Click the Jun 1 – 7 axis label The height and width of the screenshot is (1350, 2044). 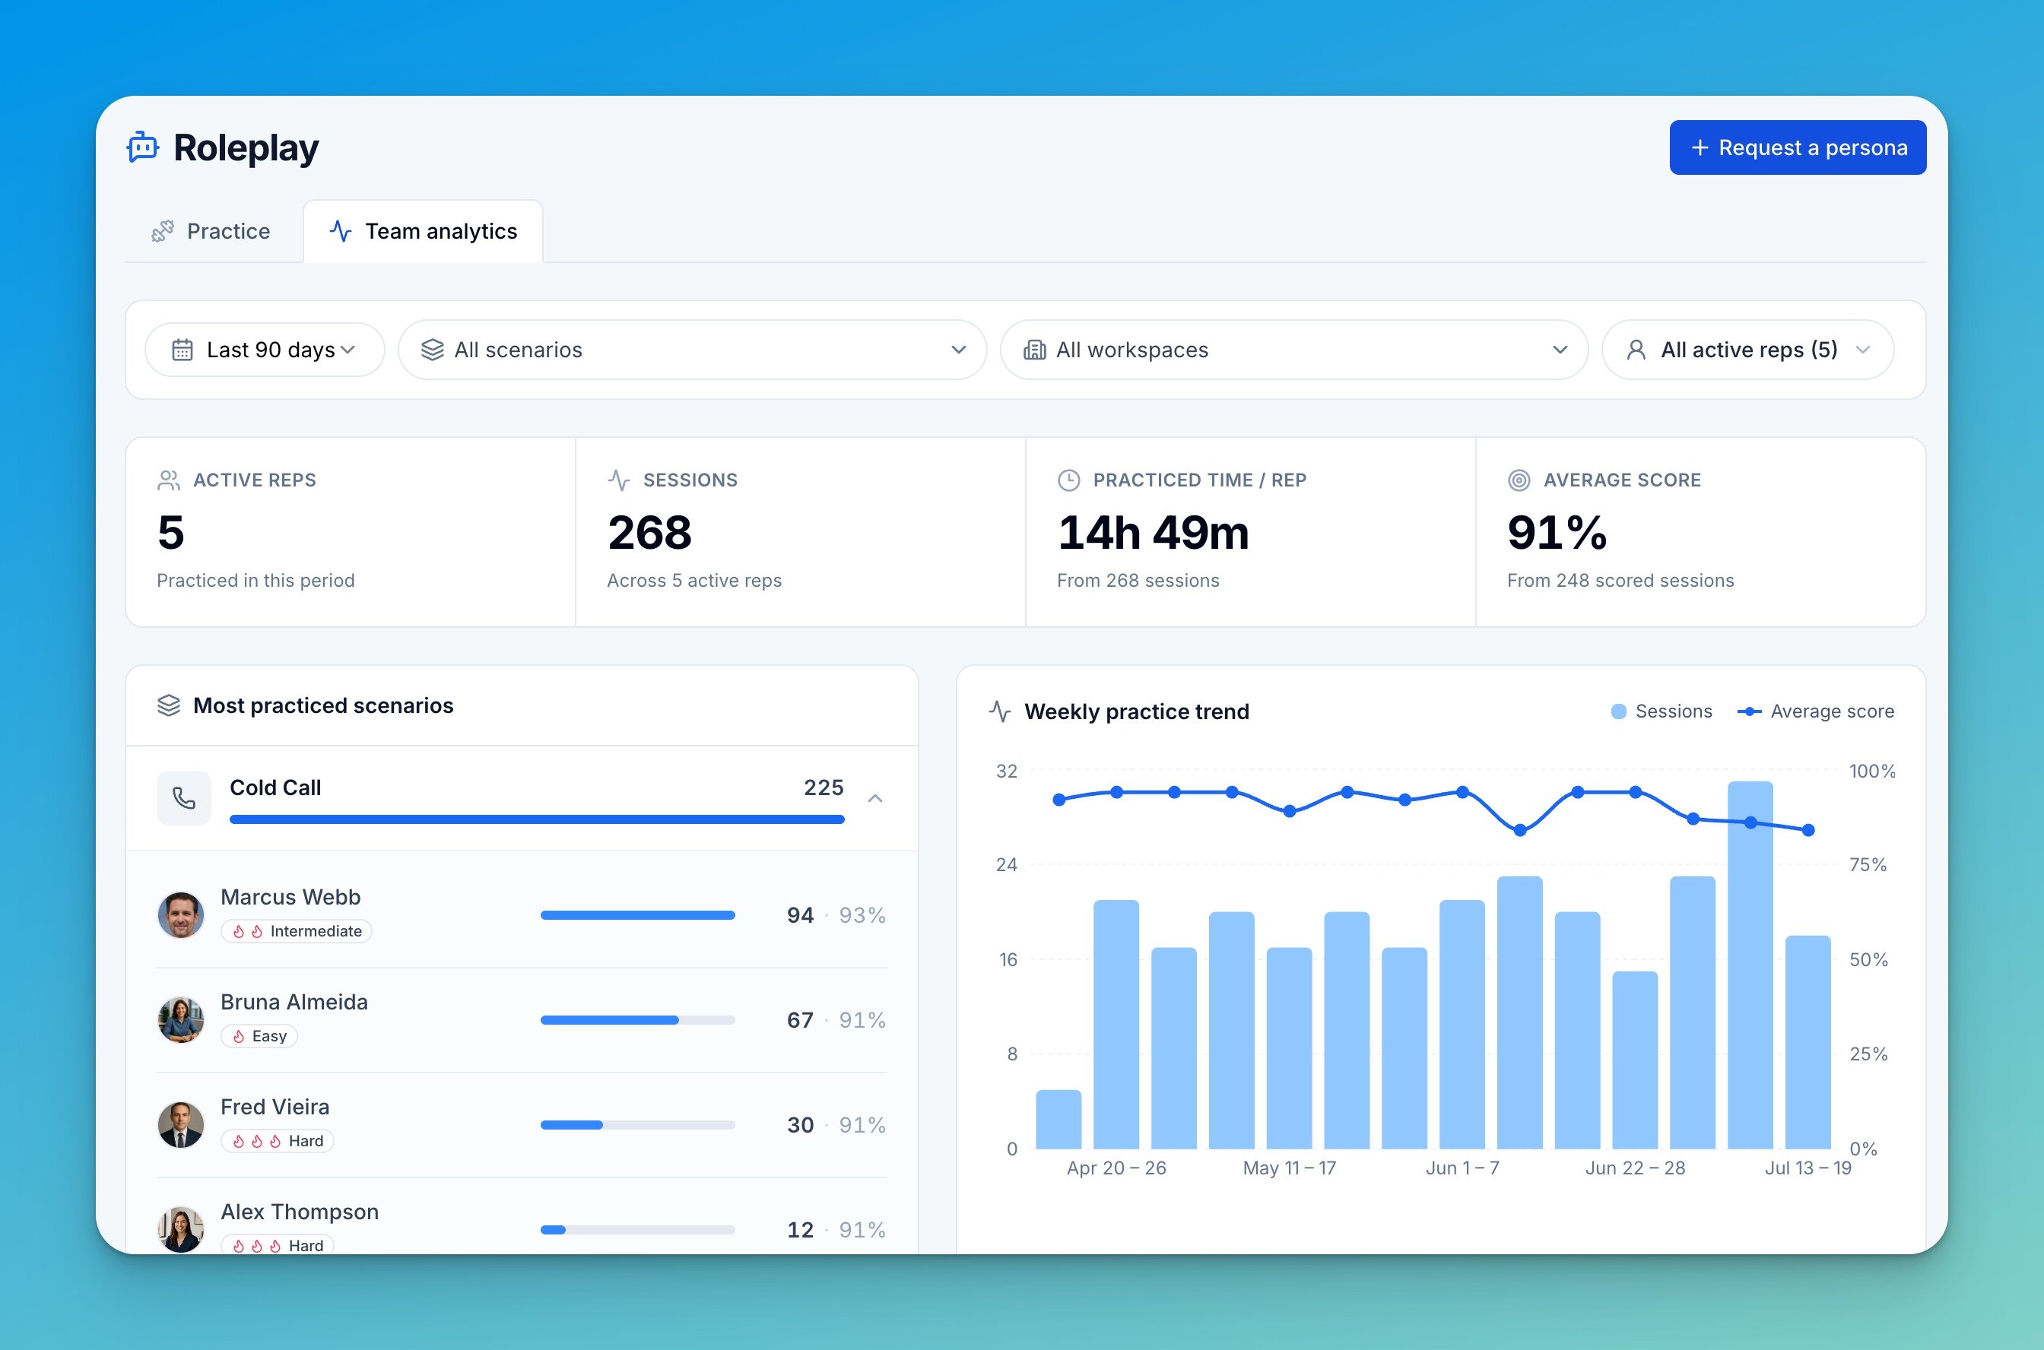click(x=1462, y=1168)
